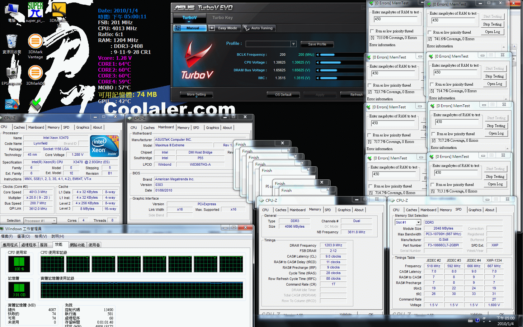Click the BCLK Frequency decrease arrow
Screen dimensions: 523x327
[318, 55]
